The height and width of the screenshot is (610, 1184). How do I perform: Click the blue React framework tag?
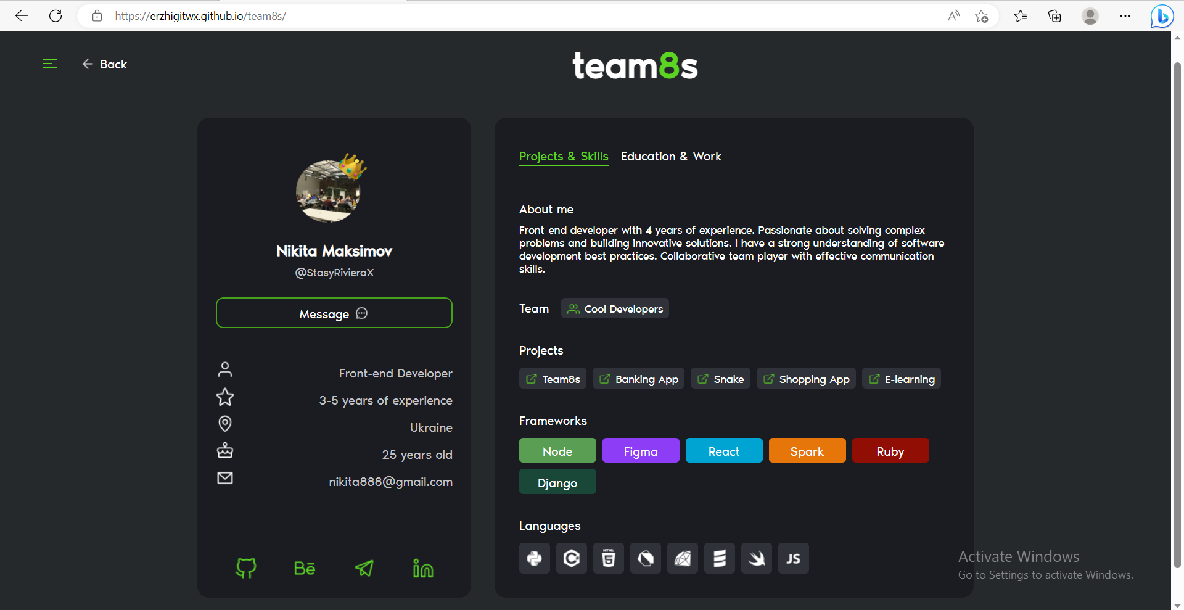[724, 451]
